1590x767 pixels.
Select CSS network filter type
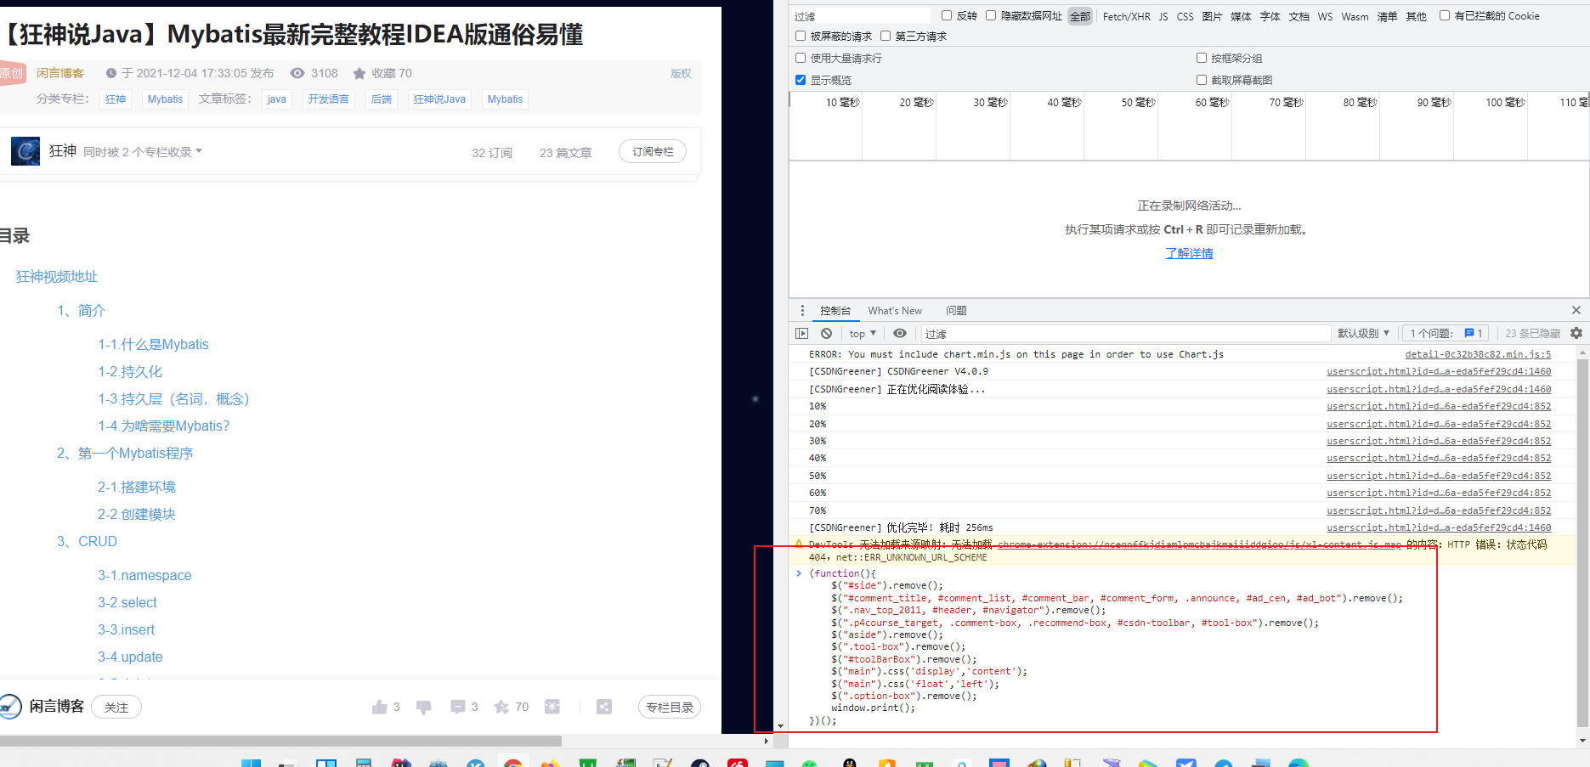[x=1185, y=16]
